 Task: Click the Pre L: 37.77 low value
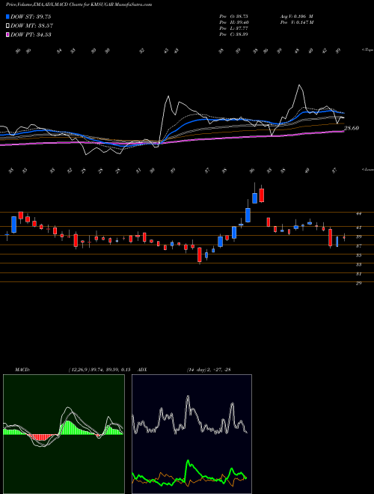[x=233, y=28]
